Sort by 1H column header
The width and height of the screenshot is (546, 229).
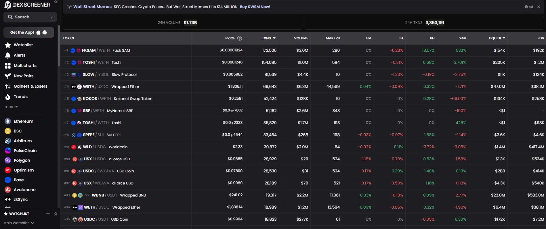pos(401,38)
